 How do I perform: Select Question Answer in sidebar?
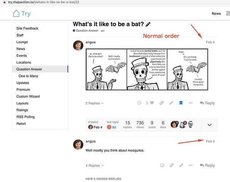[x=40, y=69]
